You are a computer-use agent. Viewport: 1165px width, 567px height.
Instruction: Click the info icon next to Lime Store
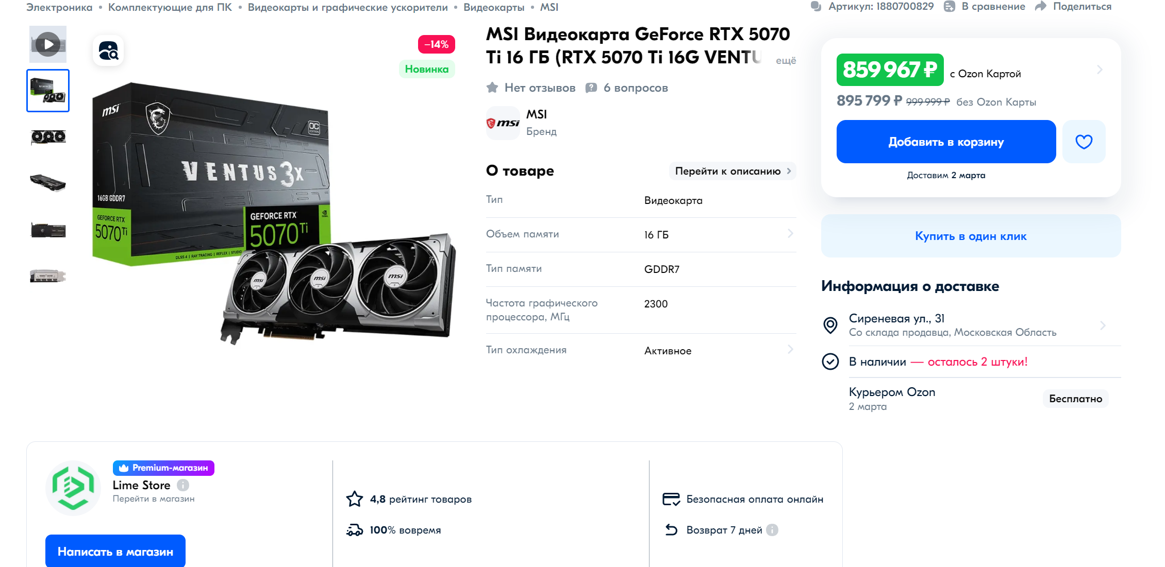(x=183, y=485)
